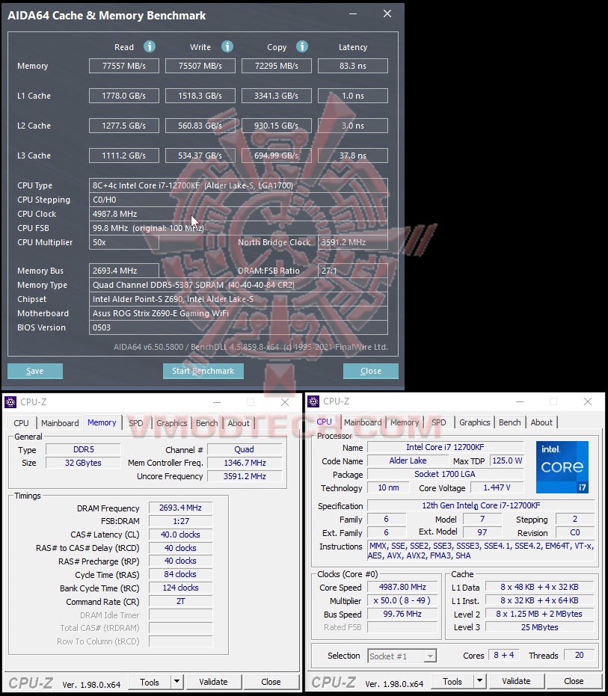Click the CPU-Z app icon on right title bar
This screenshot has width=608, height=696.
pos(313,402)
